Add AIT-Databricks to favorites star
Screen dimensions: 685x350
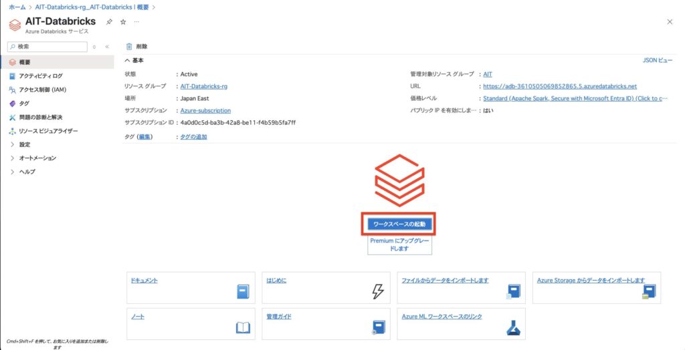(x=123, y=22)
